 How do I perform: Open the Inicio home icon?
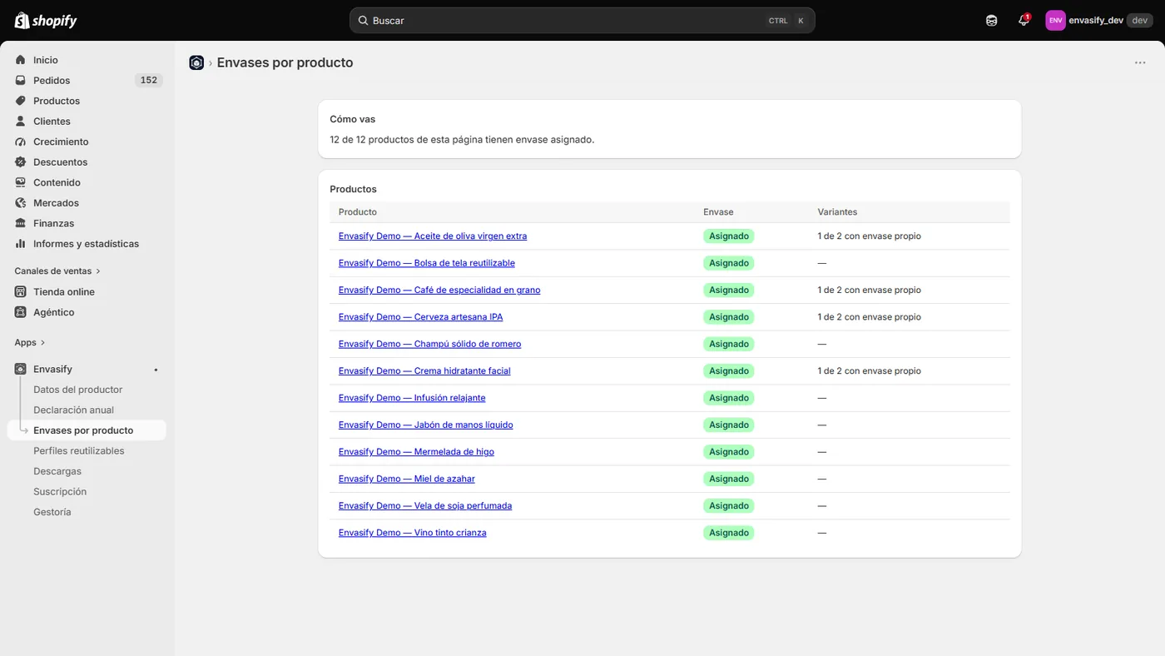[21, 60]
